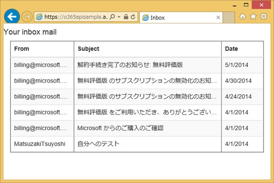Open the Home page icon

pyautogui.click(x=243, y=17)
